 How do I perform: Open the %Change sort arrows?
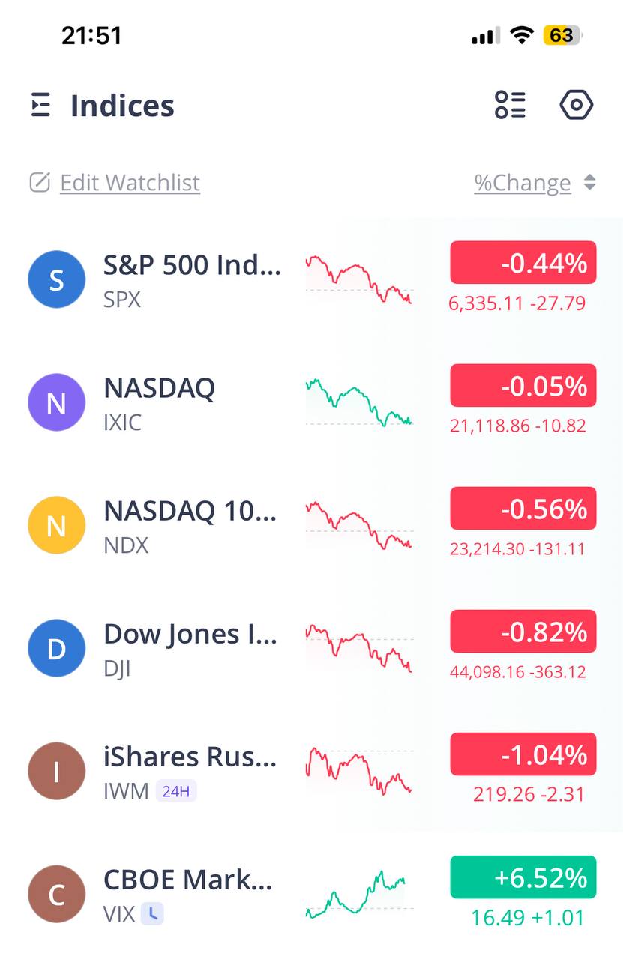[590, 182]
